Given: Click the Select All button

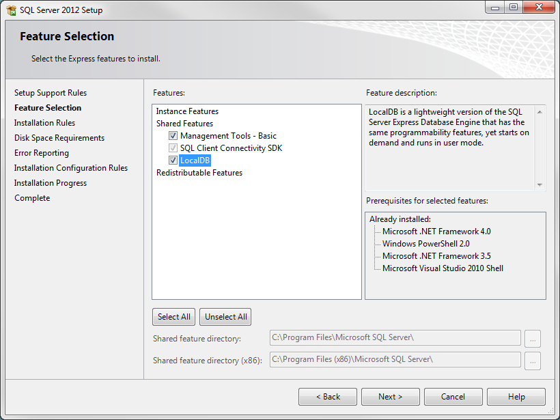Looking at the screenshot, I should click(174, 317).
